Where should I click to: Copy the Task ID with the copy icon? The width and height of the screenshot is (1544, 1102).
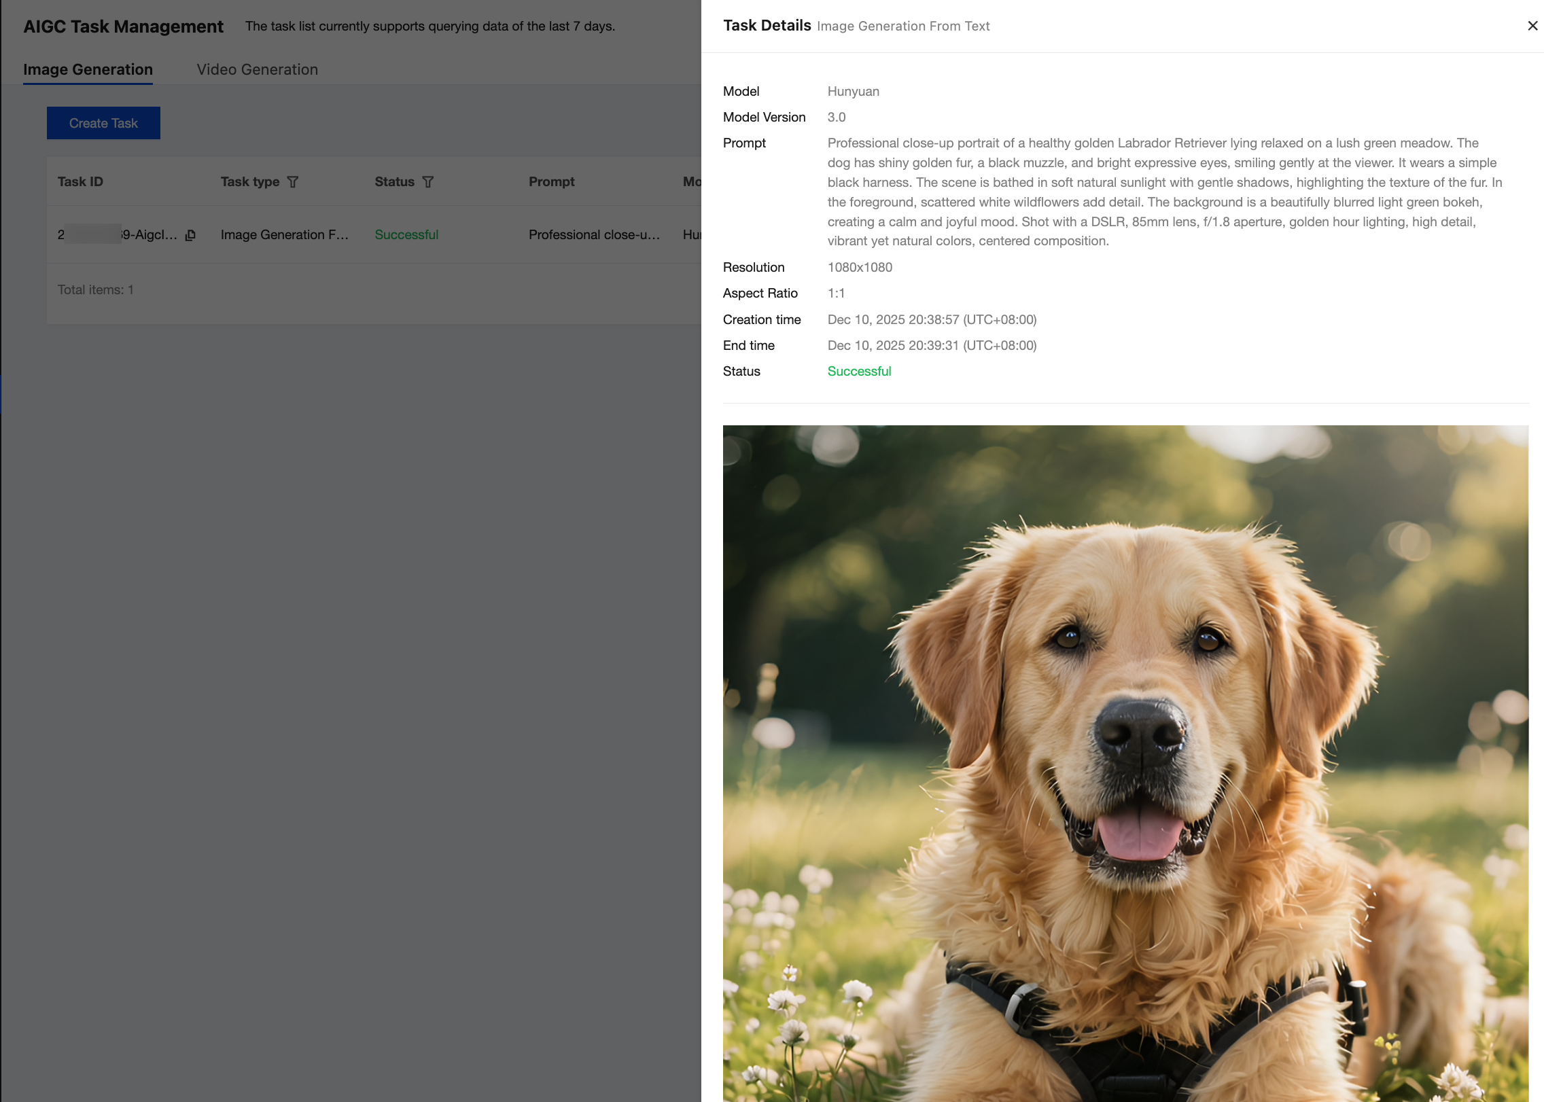click(190, 235)
